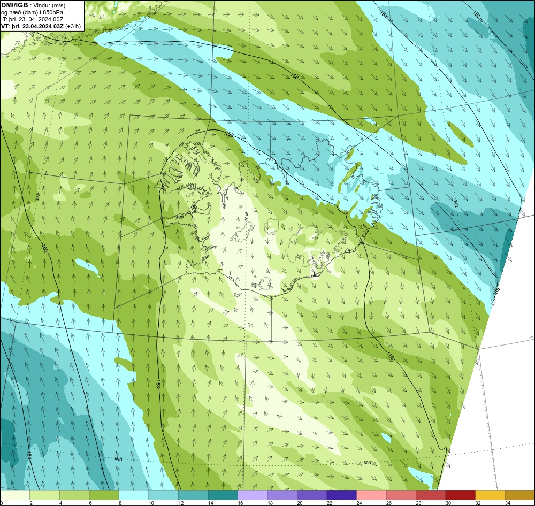Click the 18–20 m/s light purple swatch
Image resolution: width=535 pixels, height=506 pixels.
pyautogui.click(x=282, y=495)
